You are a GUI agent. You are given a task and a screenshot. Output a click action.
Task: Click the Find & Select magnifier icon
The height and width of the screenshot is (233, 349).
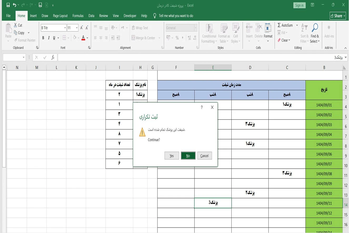(315, 28)
